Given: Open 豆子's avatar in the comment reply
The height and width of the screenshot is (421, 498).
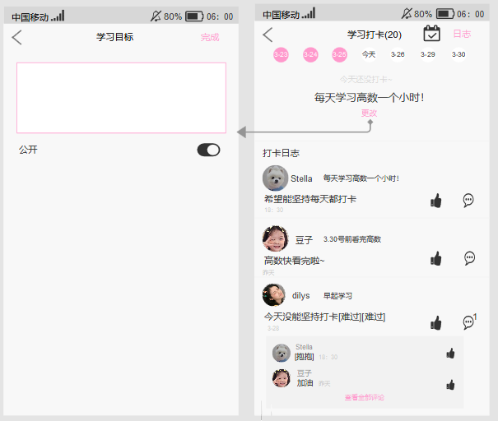Looking at the screenshot, I should (282, 378).
